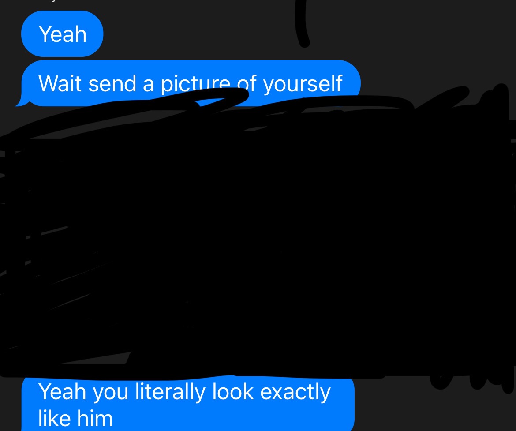Tap "like him" on the bubble's second line
The width and height of the screenshot is (516, 431).
tap(75, 419)
